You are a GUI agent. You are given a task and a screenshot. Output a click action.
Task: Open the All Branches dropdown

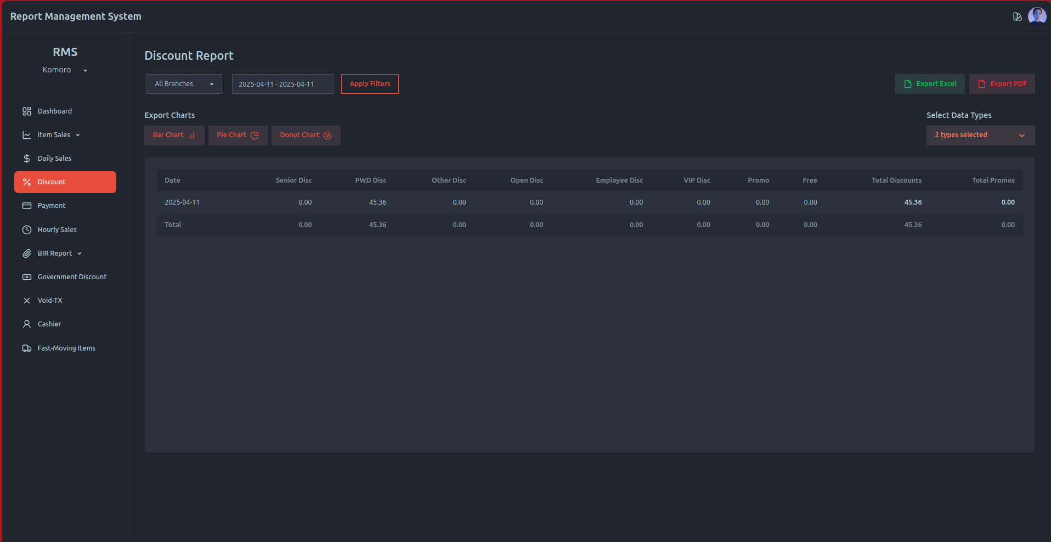(x=184, y=84)
